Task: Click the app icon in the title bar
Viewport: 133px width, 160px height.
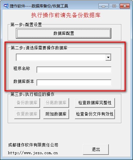Action: click(x=6, y=6)
